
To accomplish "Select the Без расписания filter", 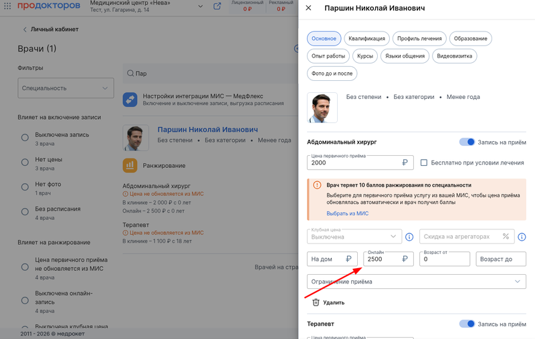I will (x=25, y=211).
